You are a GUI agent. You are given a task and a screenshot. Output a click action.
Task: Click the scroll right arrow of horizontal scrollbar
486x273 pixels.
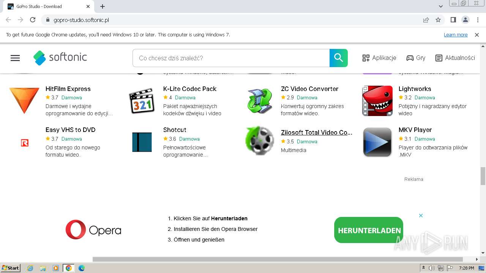click(x=477, y=259)
